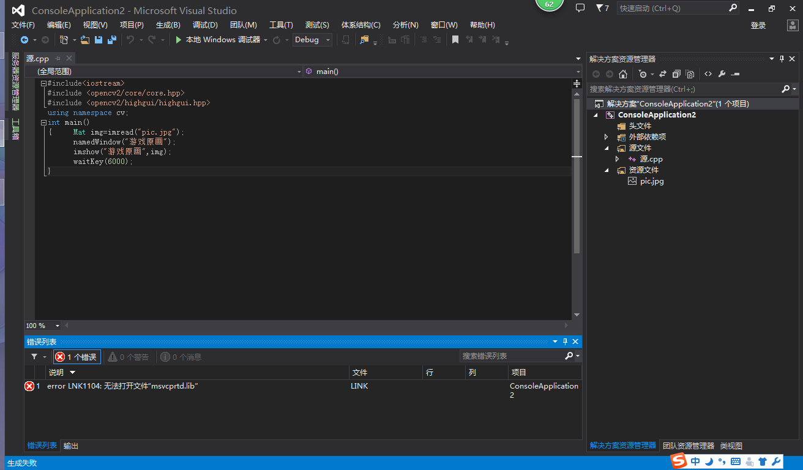Click the filter funnel icon in the error list

point(34,357)
